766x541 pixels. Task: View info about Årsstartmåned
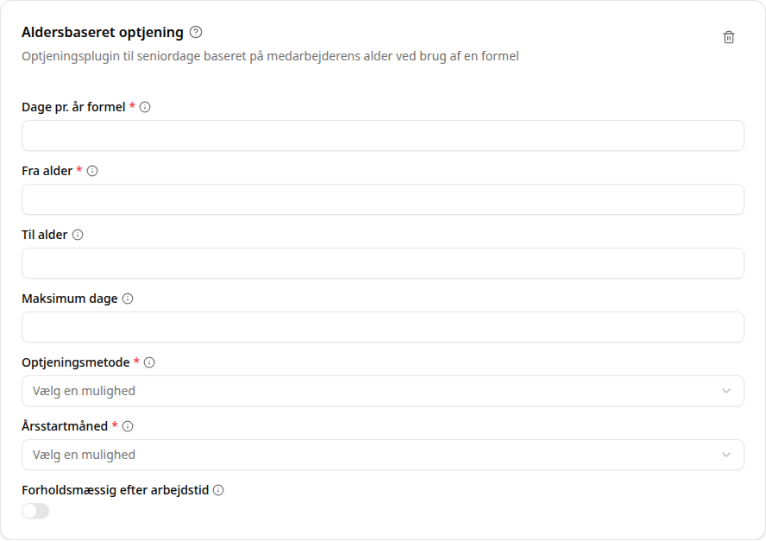(128, 425)
